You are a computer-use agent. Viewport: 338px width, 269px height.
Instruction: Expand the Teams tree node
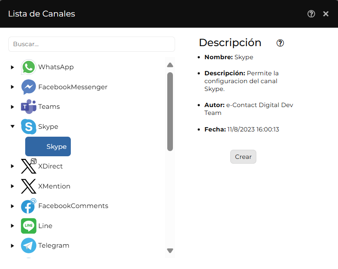pyautogui.click(x=12, y=107)
